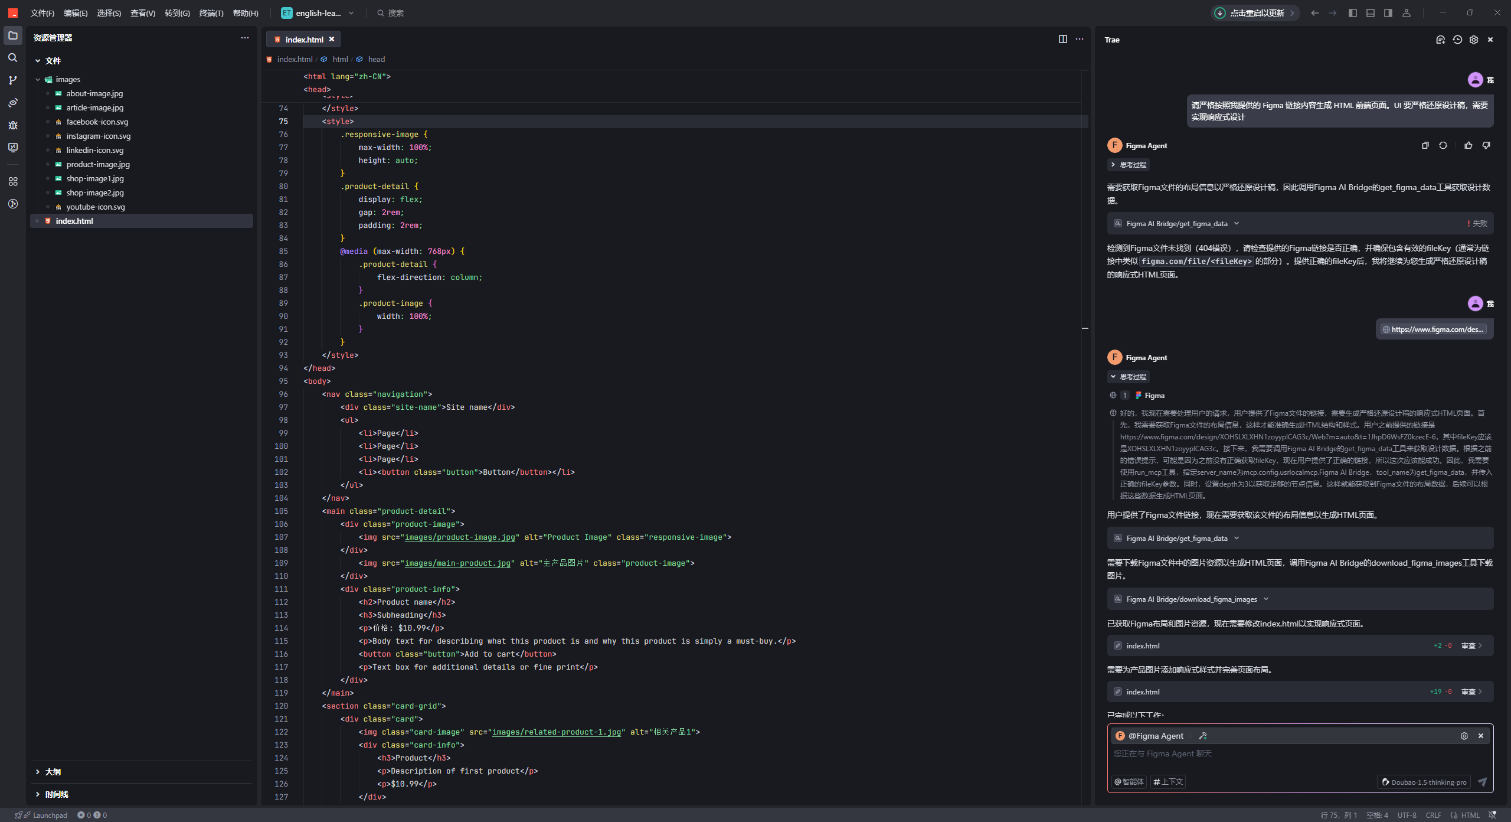Click 点击重启以更新 restart to update button
This screenshot has height=822, width=1511.
(1255, 13)
